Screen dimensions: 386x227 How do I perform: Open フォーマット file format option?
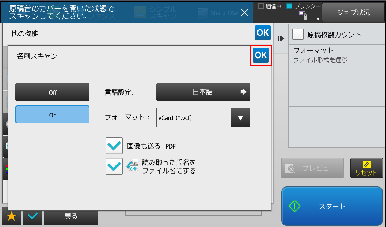(336, 55)
